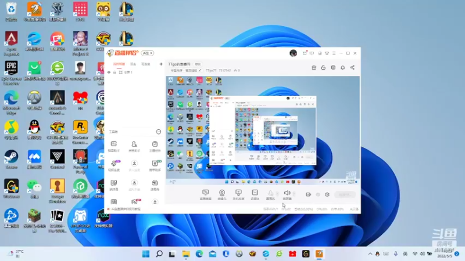Add a multimedia source with play icon
This screenshot has width=465, height=261.
(255, 195)
